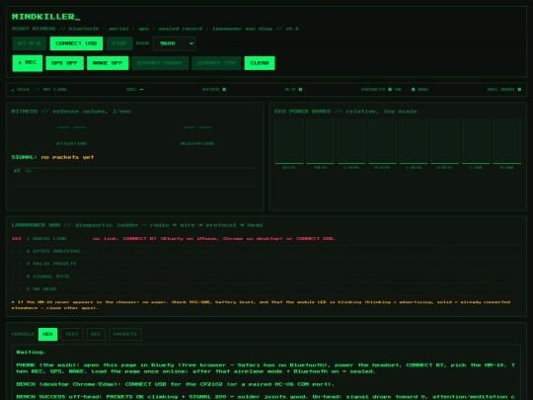Click the yellow HM-10 power hint text
The height and width of the screenshot is (400, 533).
261,305
